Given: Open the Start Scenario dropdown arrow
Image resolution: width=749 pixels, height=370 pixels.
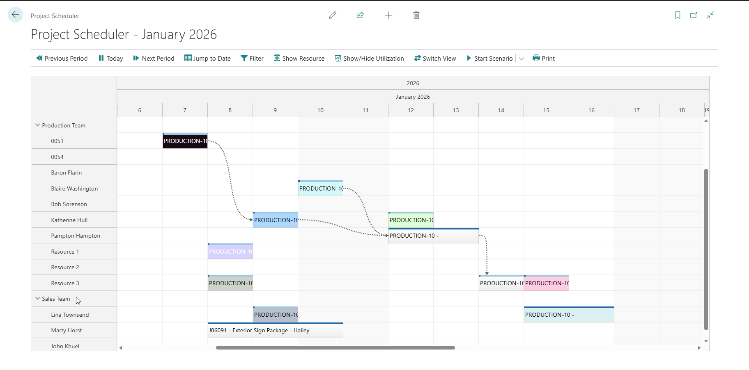Looking at the screenshot, I should (522, 59).
